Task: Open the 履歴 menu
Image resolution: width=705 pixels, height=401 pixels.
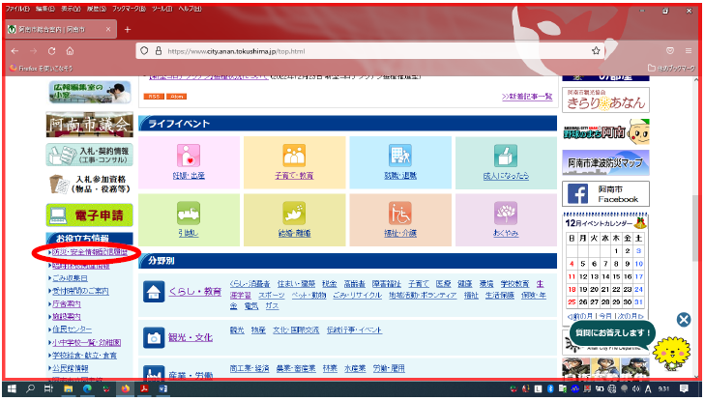Action: [x=97, y=9]
